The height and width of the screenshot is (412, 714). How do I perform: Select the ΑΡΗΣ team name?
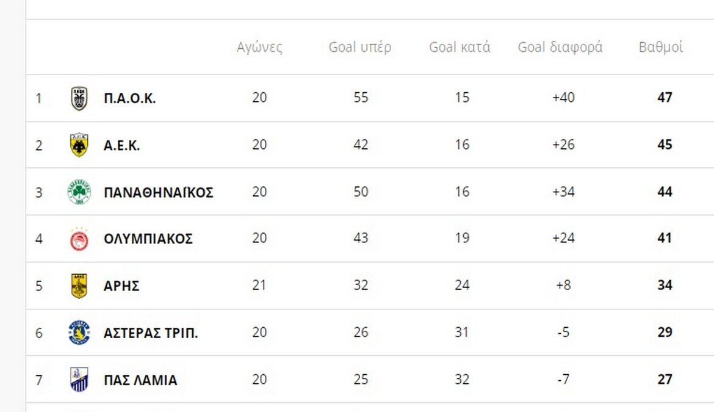pyautogui.click(x=122, y=286)
